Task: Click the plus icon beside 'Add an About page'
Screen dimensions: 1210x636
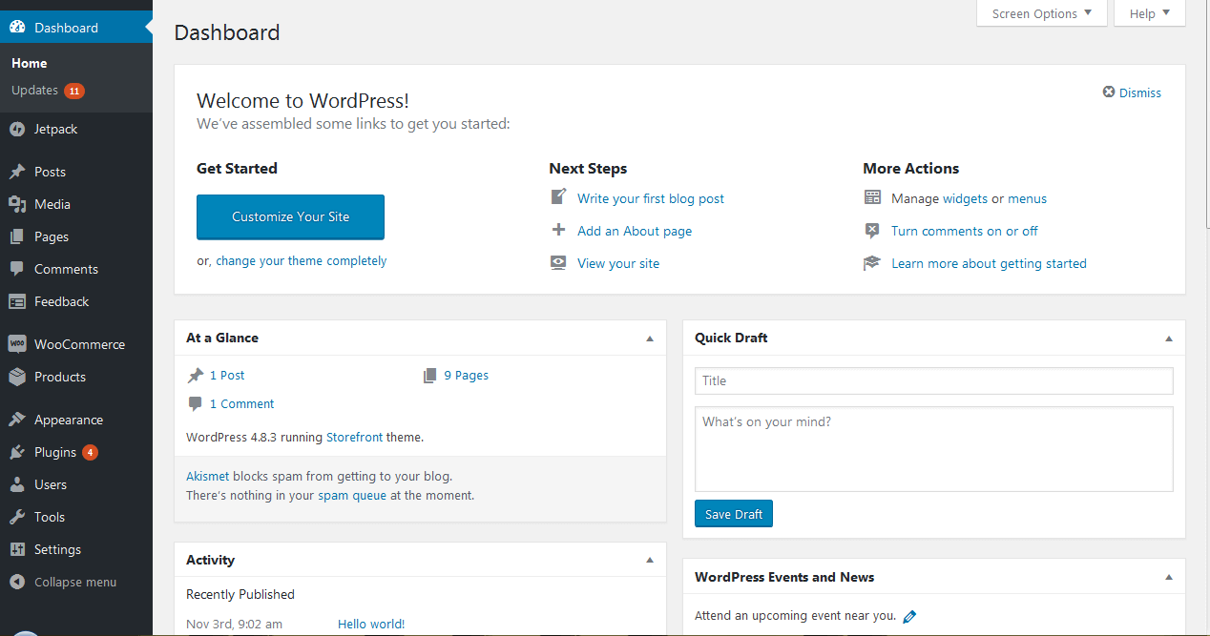Action: click(559, 230)
